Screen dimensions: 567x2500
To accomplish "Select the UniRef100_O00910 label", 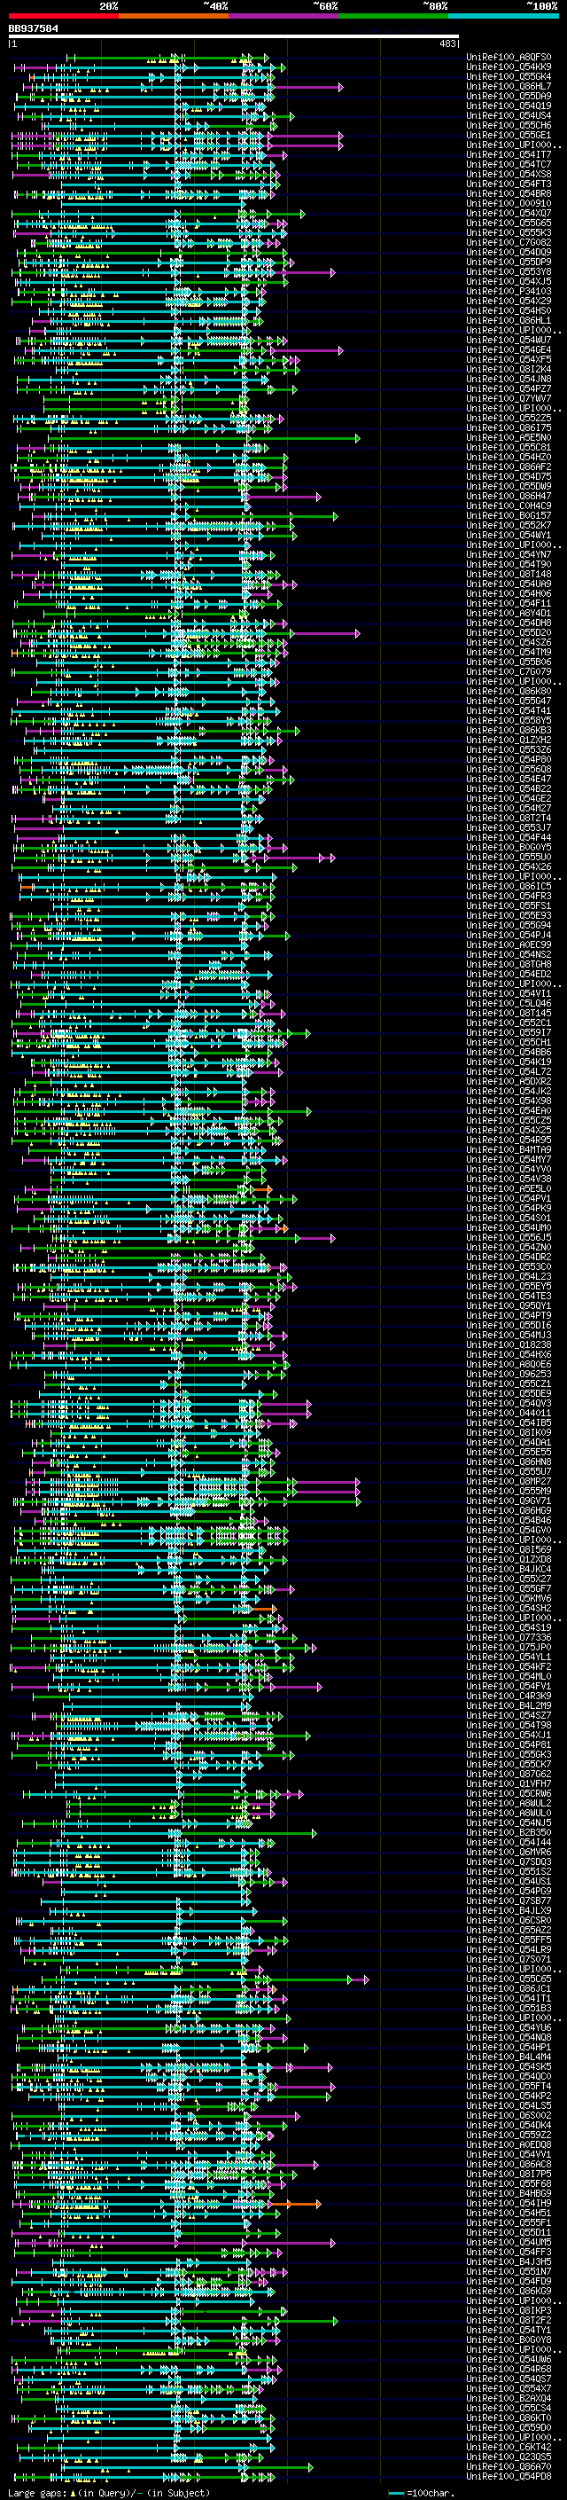I will click(508, 204).
